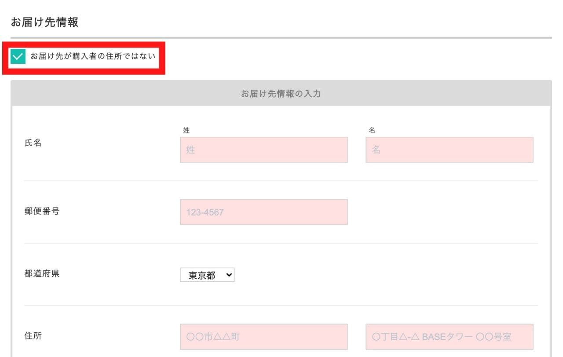The width and height of the screenshot is (563, 357).
Task: Click the 住所 row label
Action: pos(33,336)
